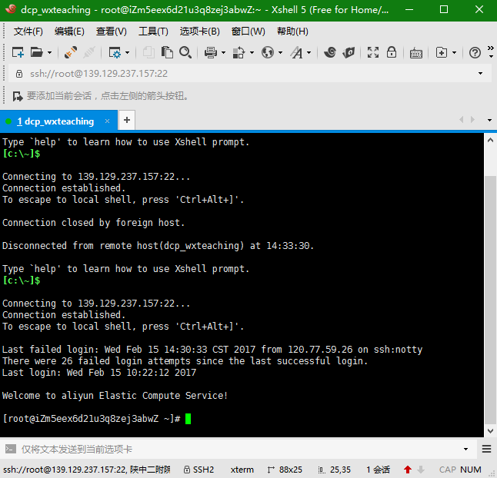Click the New Session toolbar icon

click(x=18, y=52)
